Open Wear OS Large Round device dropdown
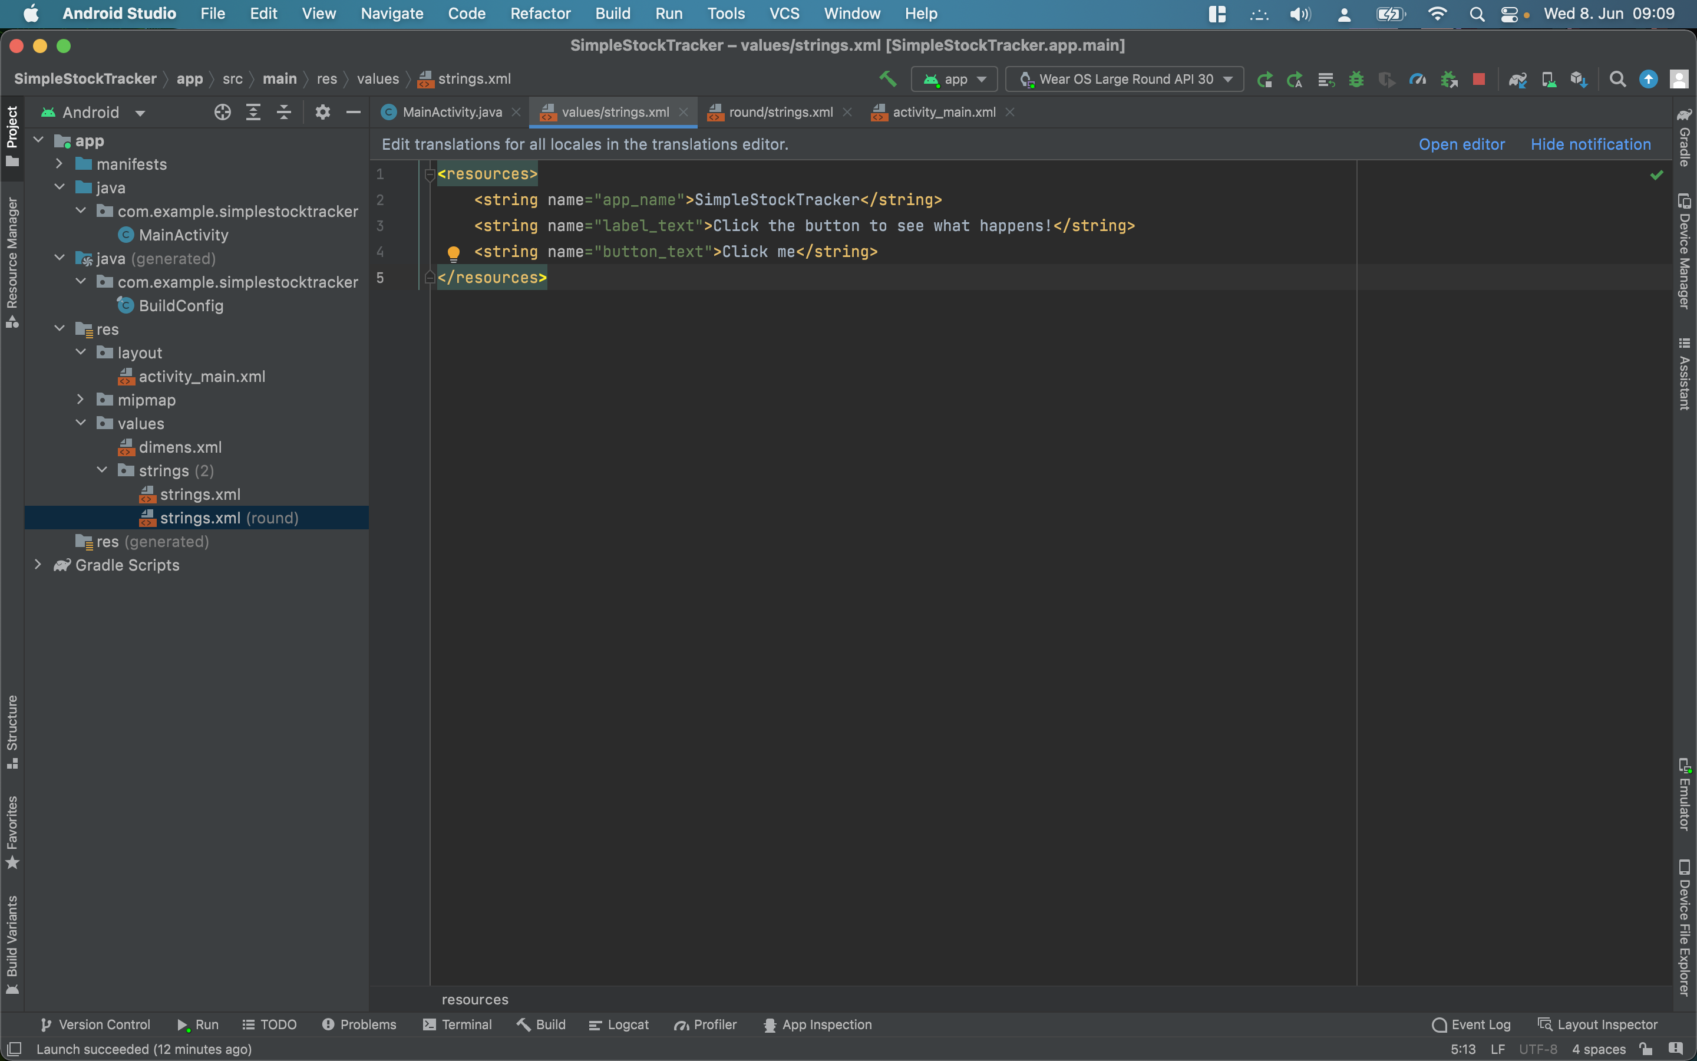 [1125, 80]
